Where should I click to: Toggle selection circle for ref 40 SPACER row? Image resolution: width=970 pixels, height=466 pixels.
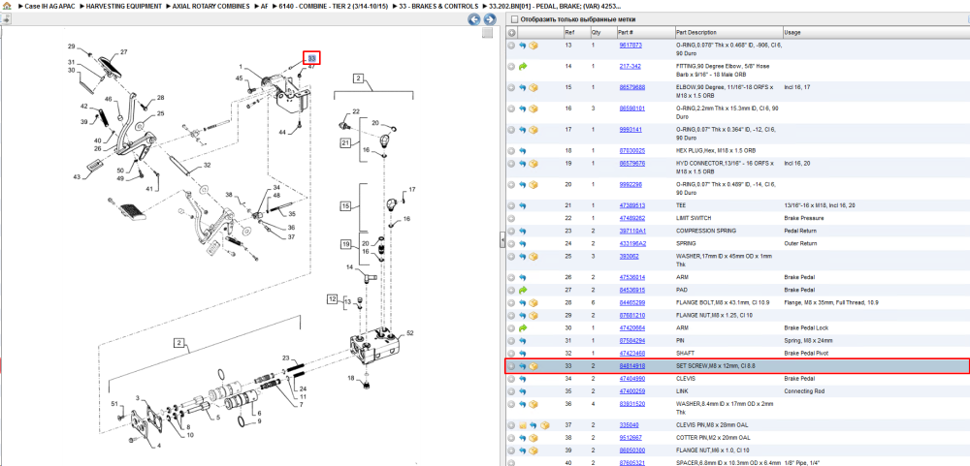point(511,463)
